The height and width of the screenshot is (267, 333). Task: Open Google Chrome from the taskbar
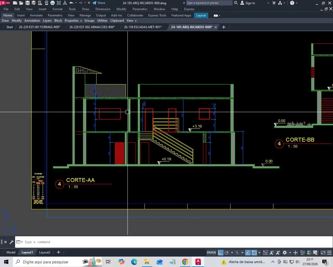[x=185, y=262]
